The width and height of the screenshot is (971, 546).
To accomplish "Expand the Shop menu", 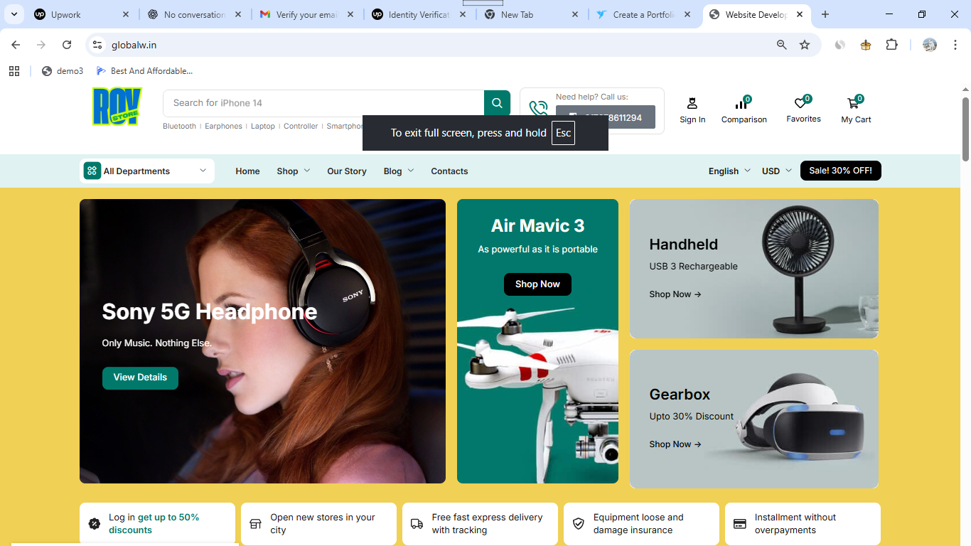I will [x=293, y=171].
